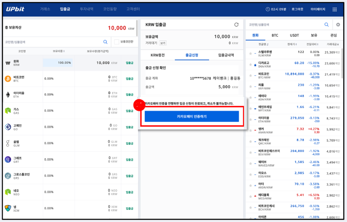Sort market list by 현재가
This screenshot has width=347, height=222.
[292, 44]
